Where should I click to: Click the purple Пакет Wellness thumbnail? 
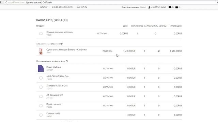point(41,68)
